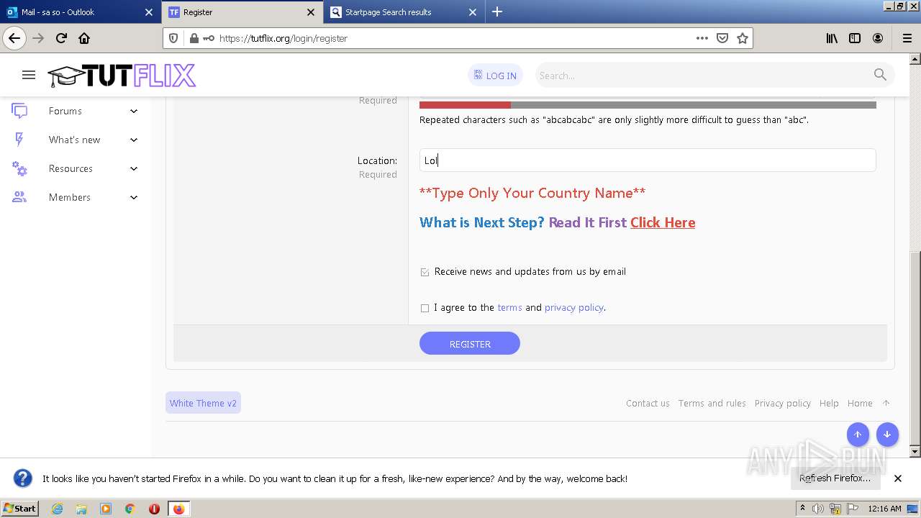
Task: Focus the Location text field
Action: point(648,160)
